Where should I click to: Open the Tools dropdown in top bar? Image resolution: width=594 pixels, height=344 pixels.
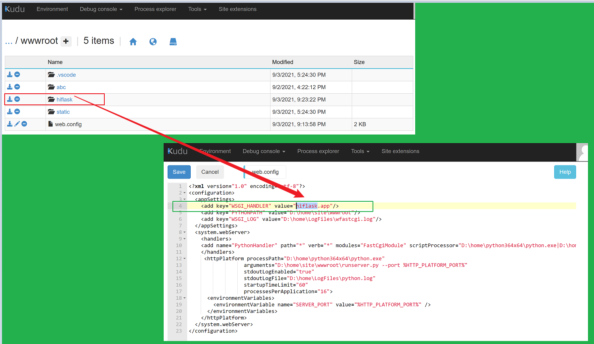[x=197, y=9]
